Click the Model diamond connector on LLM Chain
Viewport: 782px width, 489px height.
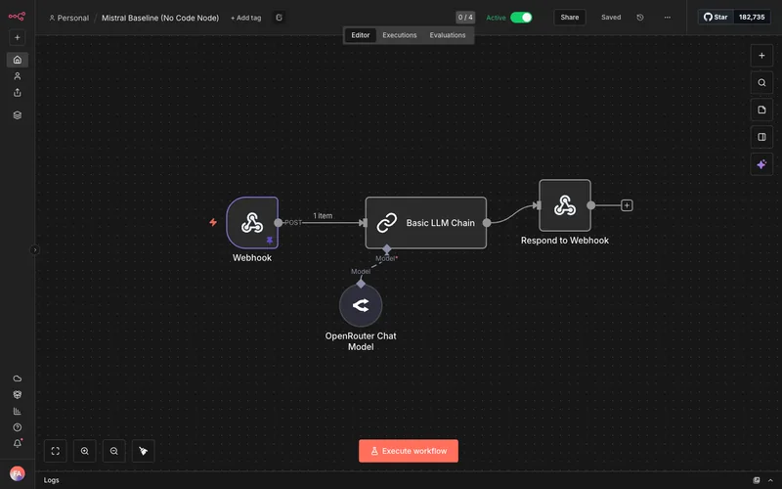(x=386, y=248)
